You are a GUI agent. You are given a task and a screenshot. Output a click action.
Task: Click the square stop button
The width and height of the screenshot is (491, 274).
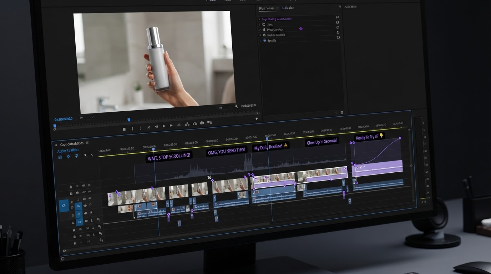pyautogui.click(x=124, y=129)
